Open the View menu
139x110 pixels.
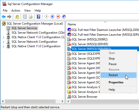[27, 11]
